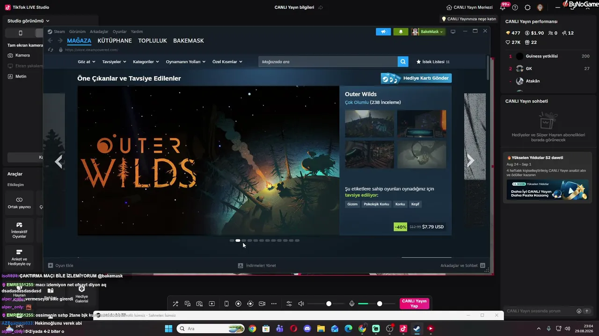Expand the Oynamanın Yolları dropdown
The width and height of the screenshot is (599, 336).
[x=186, y=62]
